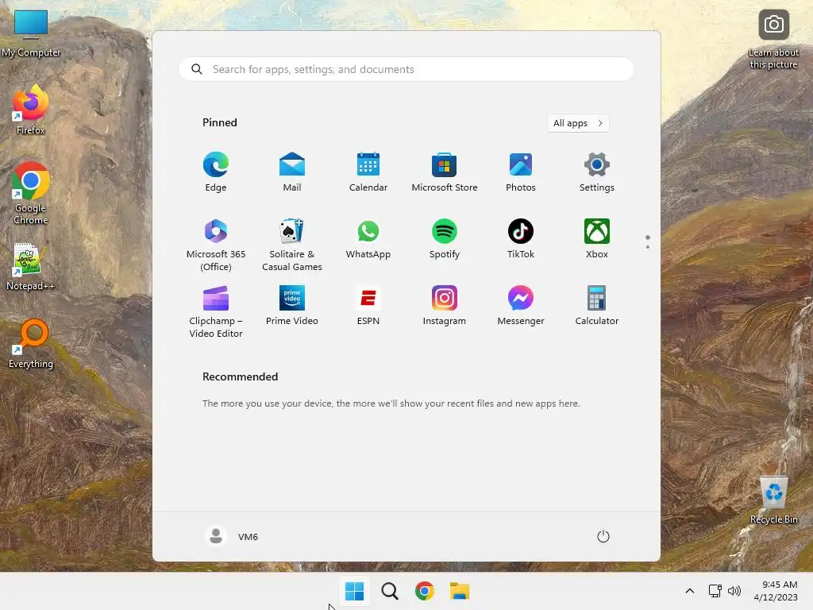Screen dimensions: 813x610
Task: Click Learn about this picture icon
Action: tap(773, 40)
